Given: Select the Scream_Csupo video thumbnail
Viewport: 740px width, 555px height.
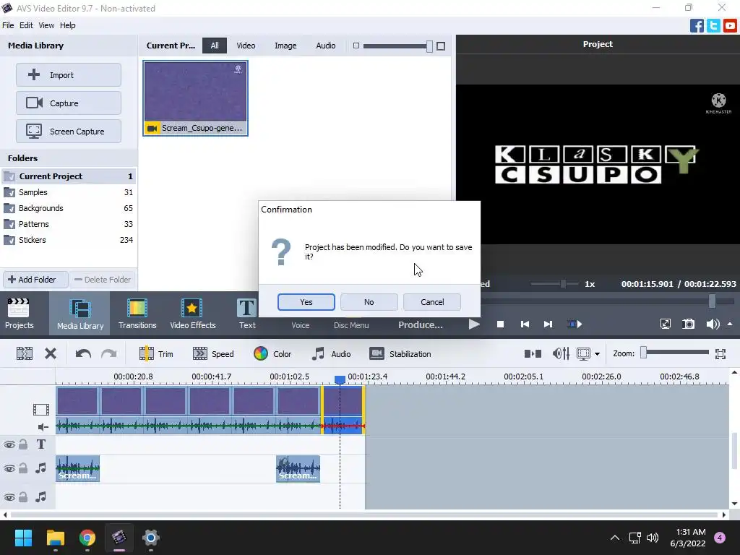Looking at the screenshot, I should pyautogui.click(x=195, y=98).
